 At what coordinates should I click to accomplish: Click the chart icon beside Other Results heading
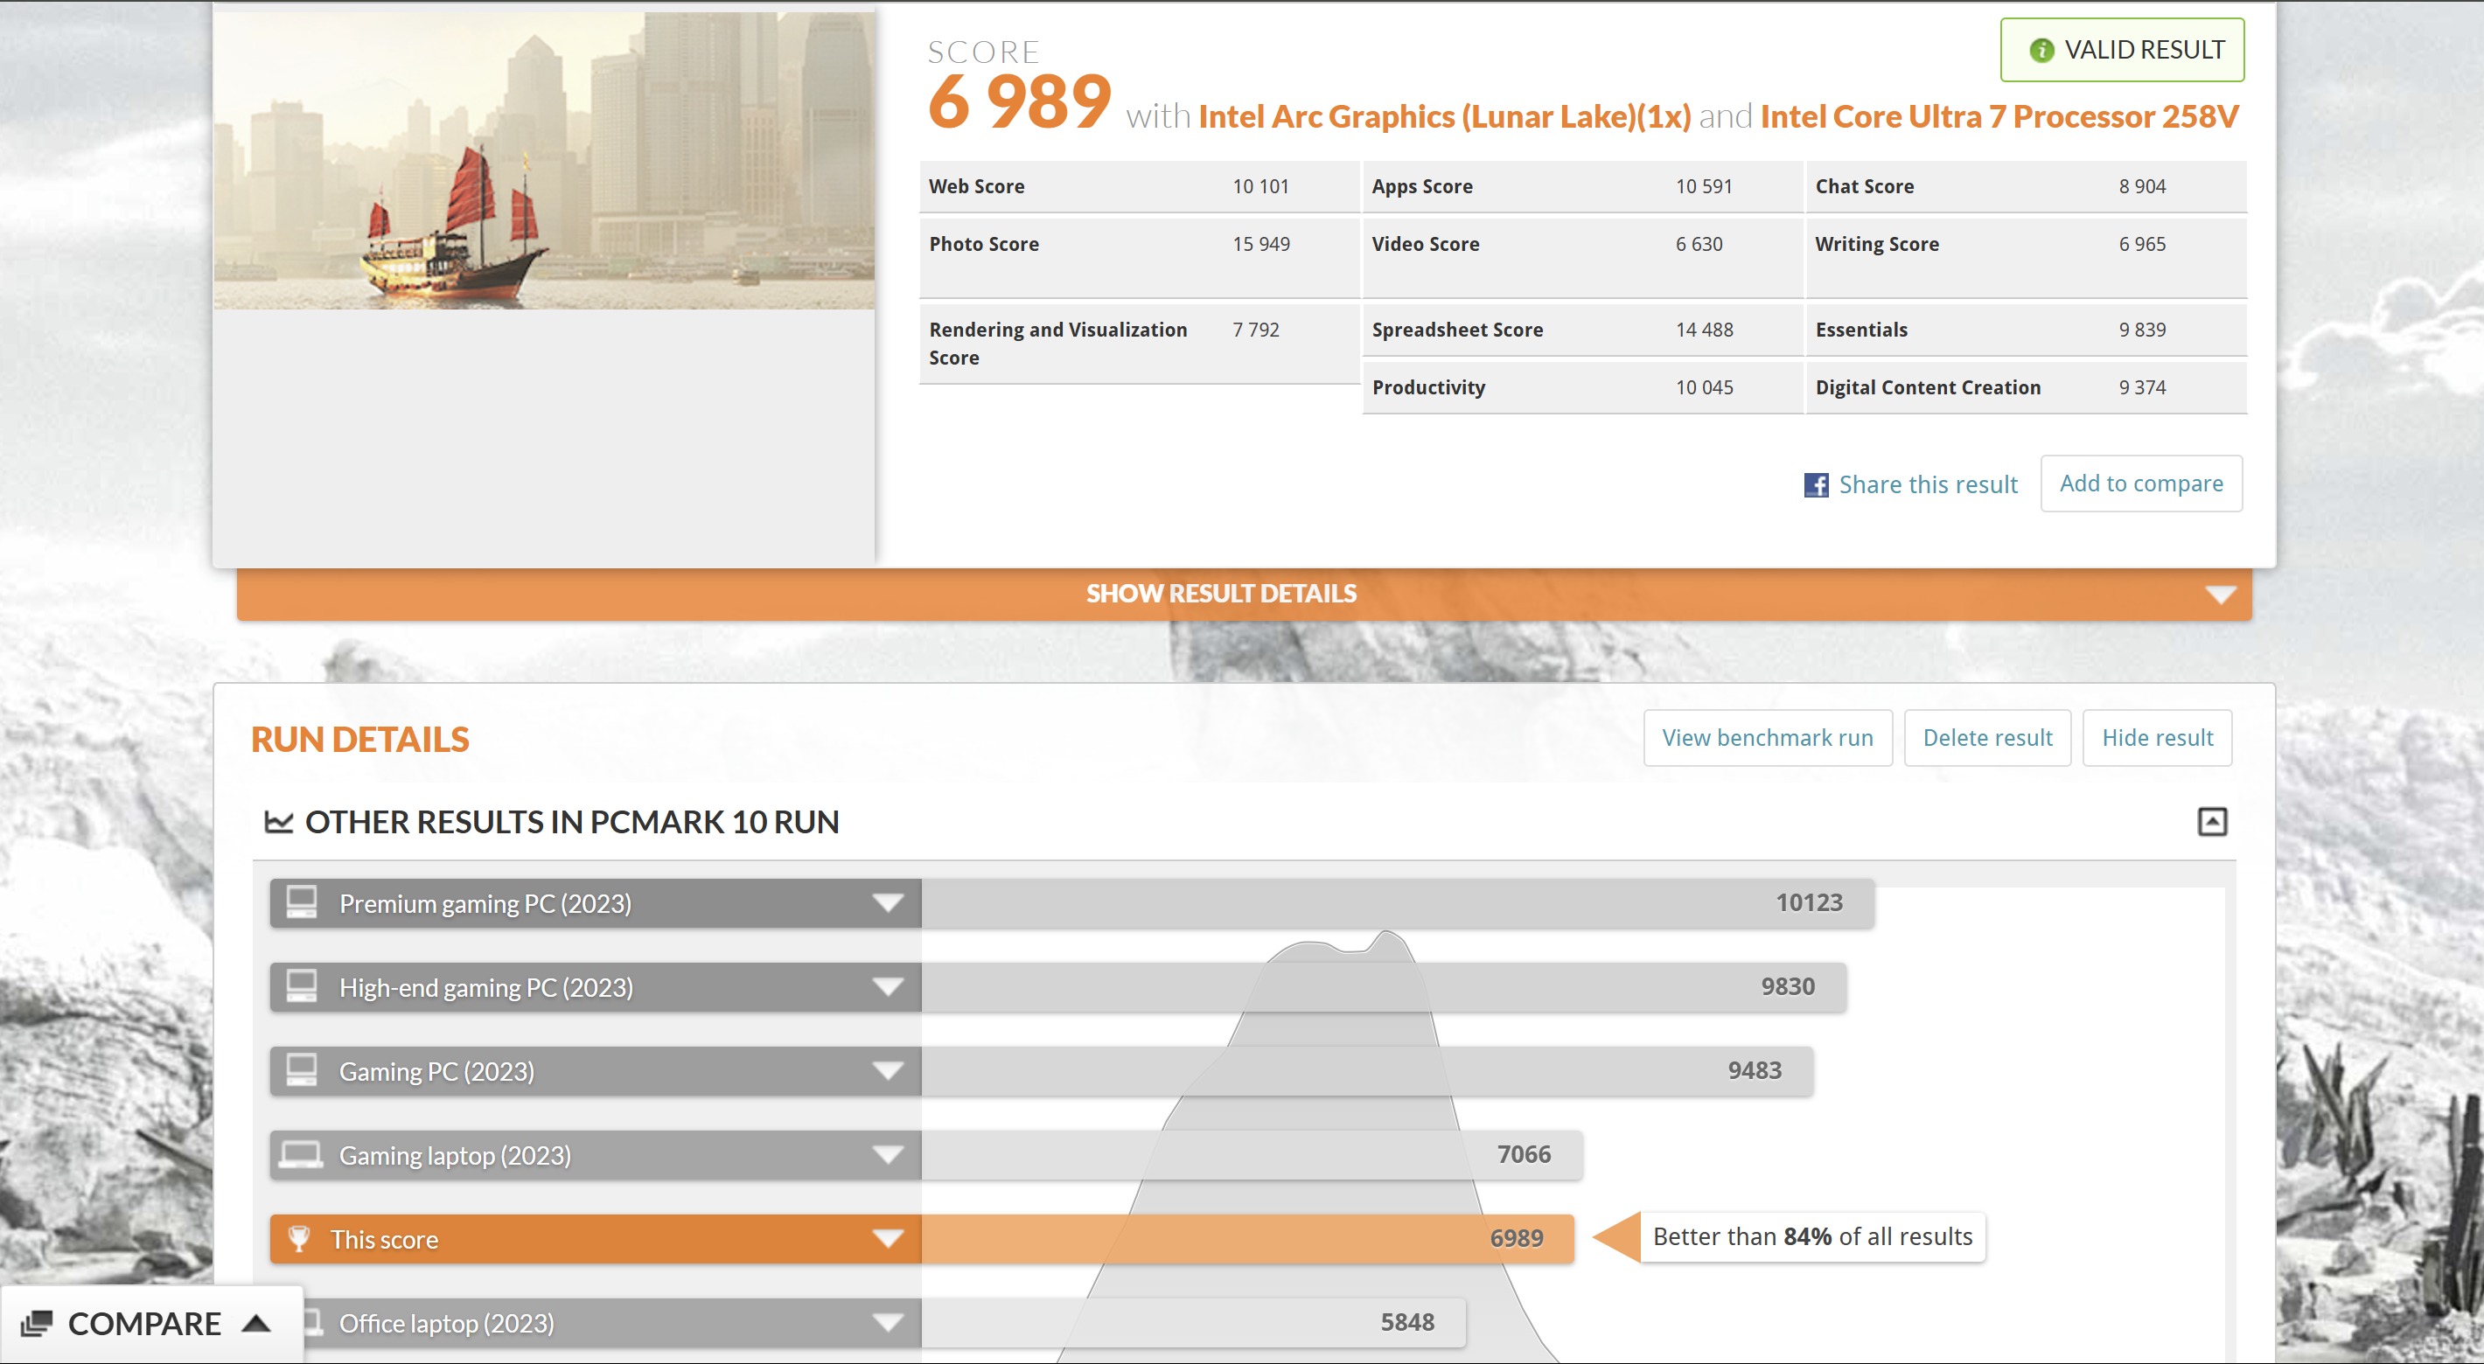coord(279,821)
